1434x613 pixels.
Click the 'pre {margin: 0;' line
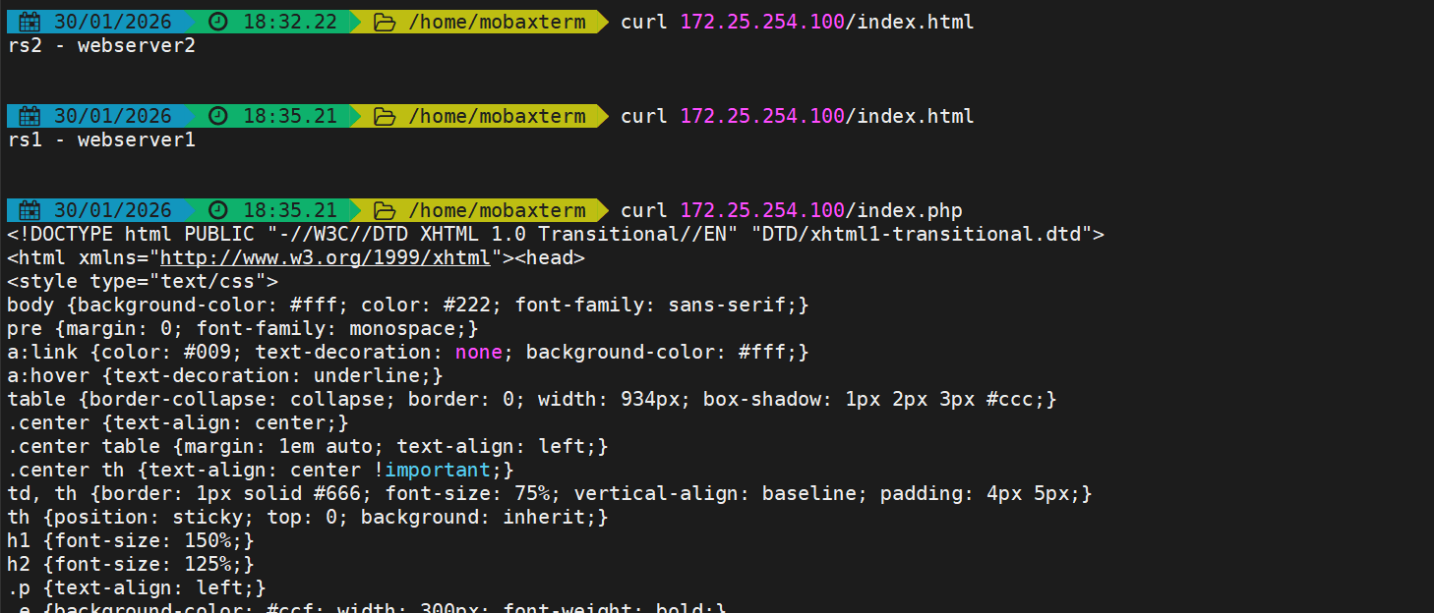click(243, 328)
